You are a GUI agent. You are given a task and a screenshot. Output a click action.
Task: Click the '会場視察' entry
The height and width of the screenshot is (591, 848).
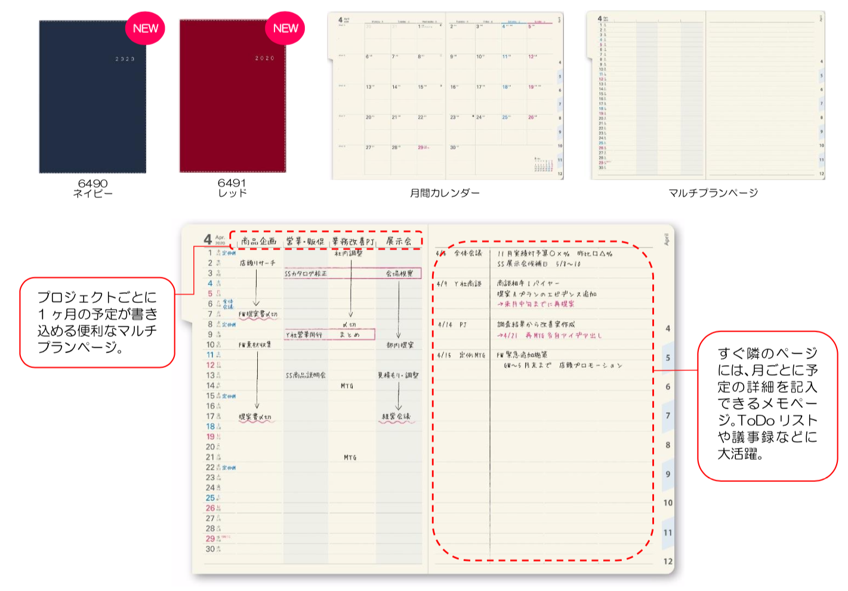399,274
